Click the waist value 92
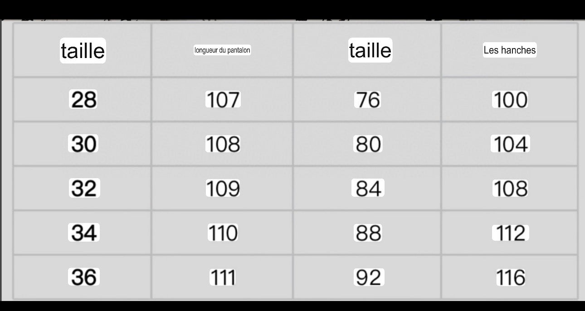Image resolution: width=585 pixels, height=311 pixels. [x=368, y=277]
